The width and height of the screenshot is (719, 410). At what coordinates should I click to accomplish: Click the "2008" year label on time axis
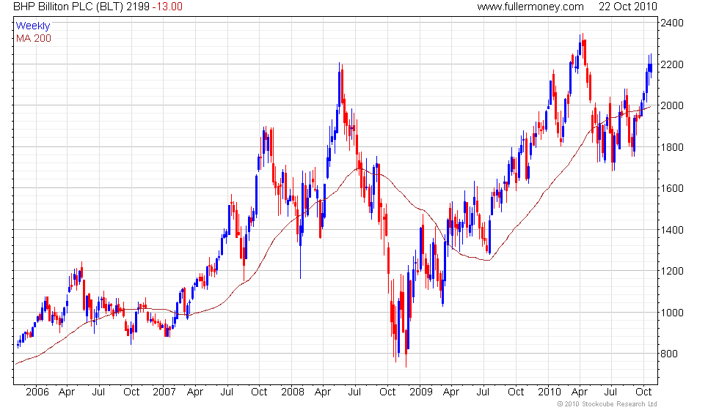(293, 392)
